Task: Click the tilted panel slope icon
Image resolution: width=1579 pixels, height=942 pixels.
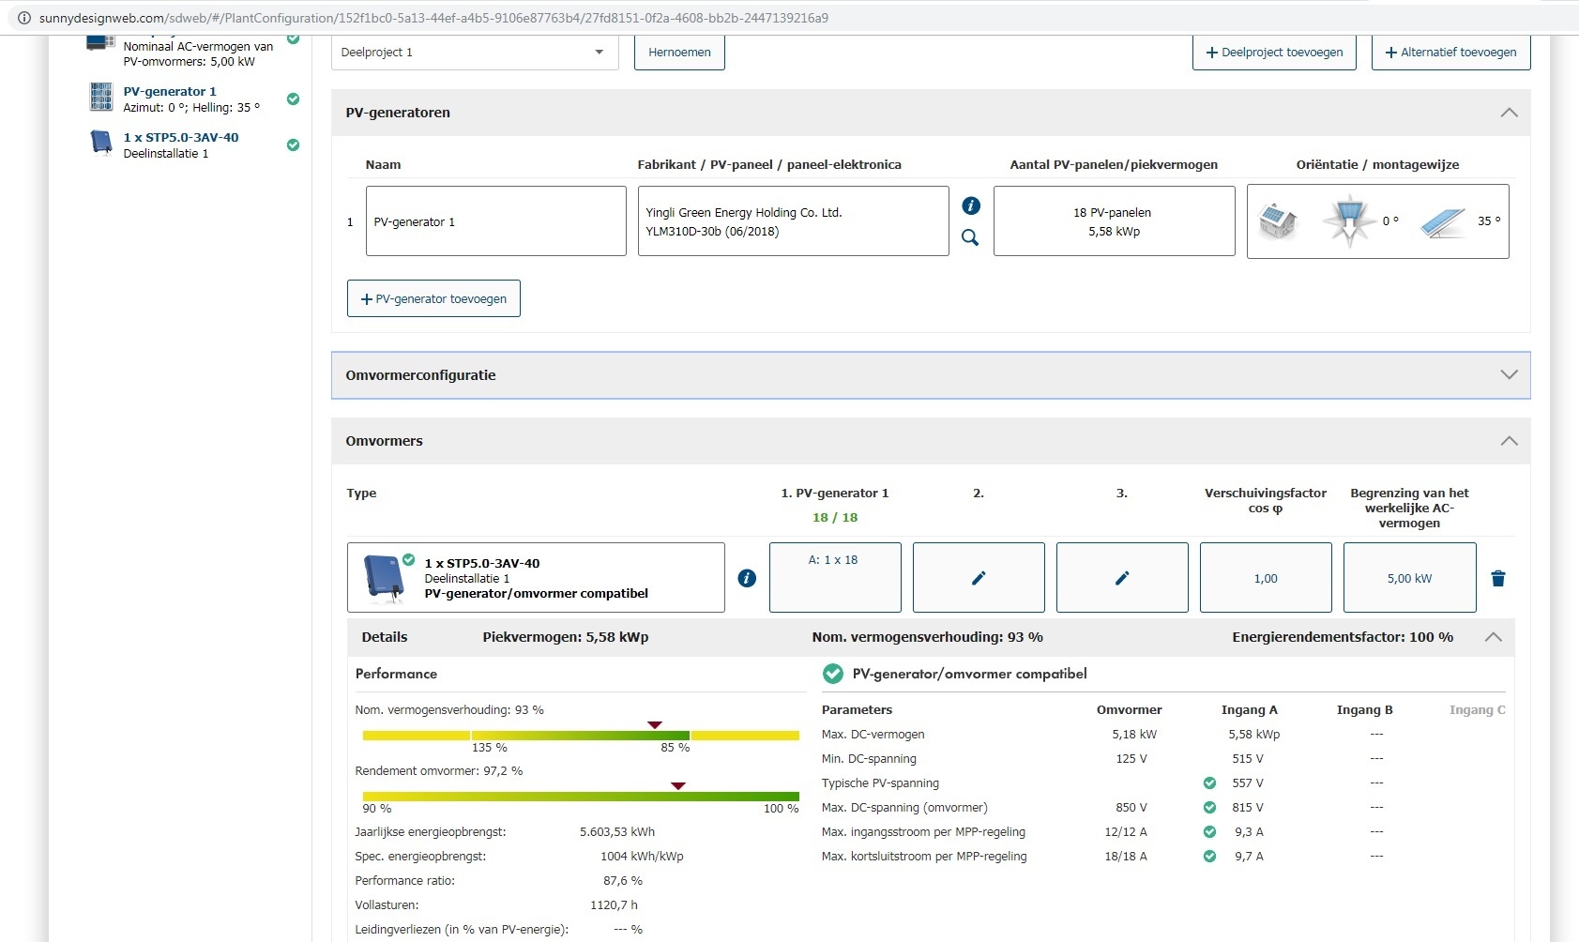Action: tap(1441, 221)
